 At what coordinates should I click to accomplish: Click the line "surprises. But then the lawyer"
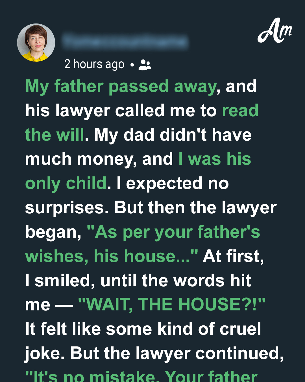[x=151, y=208]
